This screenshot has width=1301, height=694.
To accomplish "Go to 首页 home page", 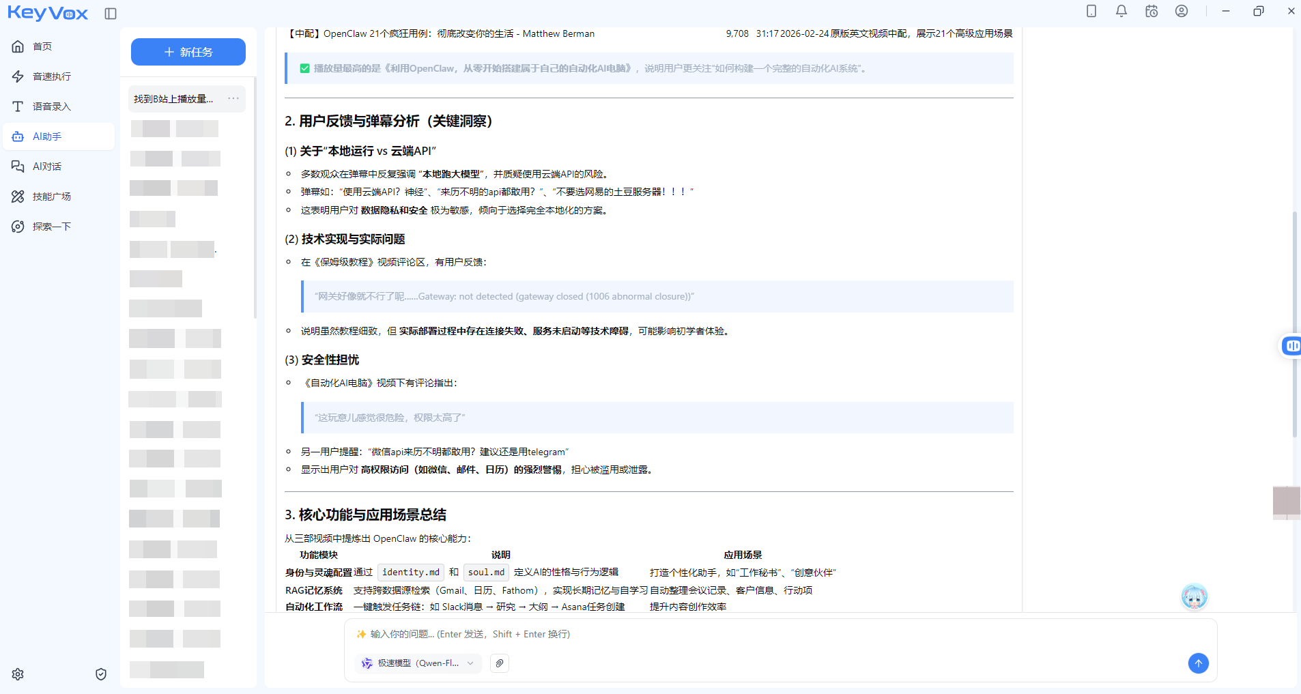I will (42, 46).
